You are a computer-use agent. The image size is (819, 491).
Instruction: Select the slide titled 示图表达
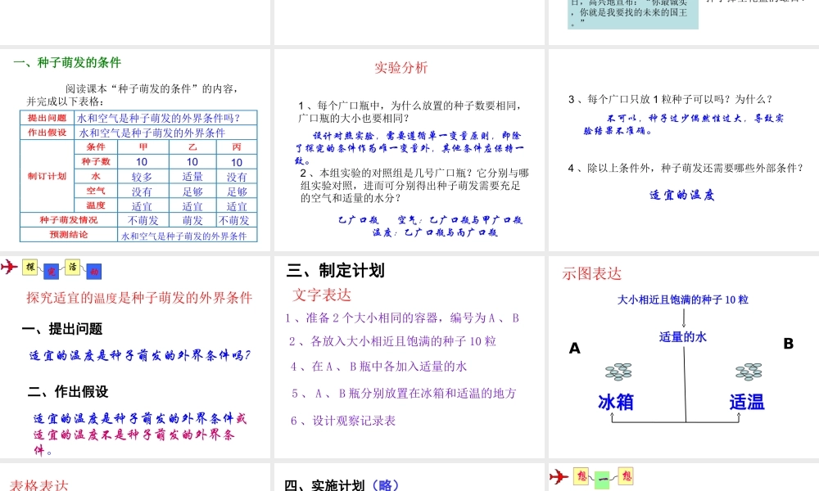pos(684,357)
